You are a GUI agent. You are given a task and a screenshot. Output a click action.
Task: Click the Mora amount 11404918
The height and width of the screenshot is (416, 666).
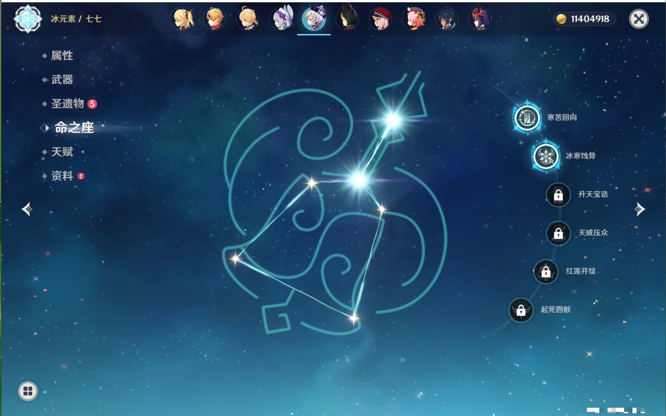pos(590,19)
